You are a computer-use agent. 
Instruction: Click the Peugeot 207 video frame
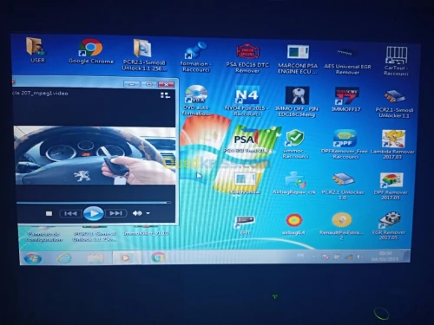tap(95, 155)
